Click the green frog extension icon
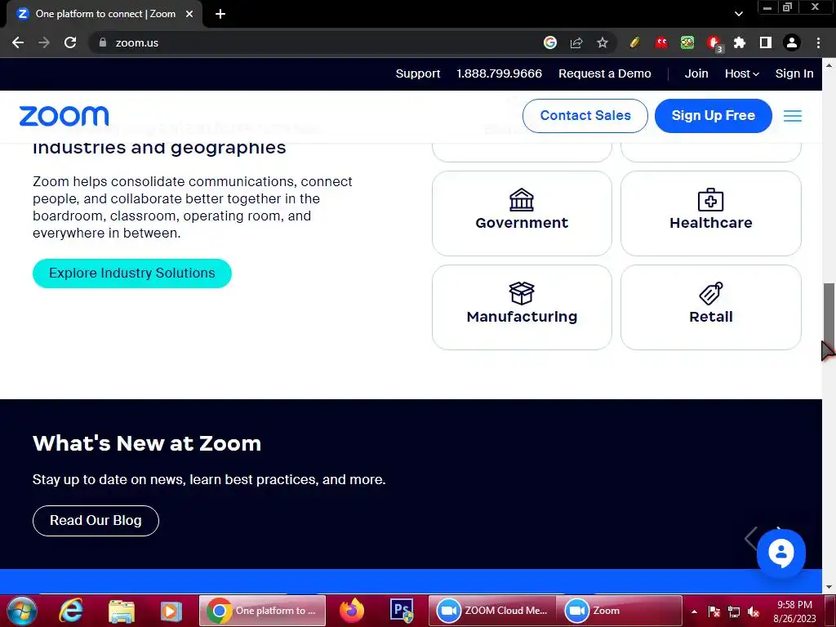 (687, 42)
